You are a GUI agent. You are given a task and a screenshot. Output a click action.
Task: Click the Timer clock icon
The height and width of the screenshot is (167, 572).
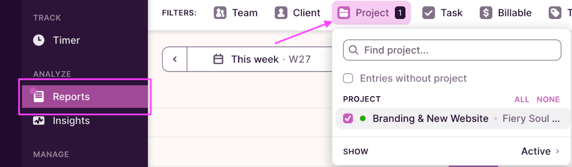39,40
